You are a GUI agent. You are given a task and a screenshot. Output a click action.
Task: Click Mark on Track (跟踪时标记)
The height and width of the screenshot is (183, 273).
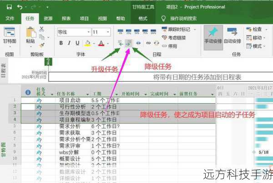[x=176, y=30]
